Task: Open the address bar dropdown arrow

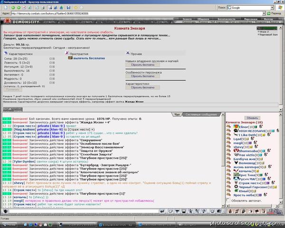Action: [264, 13]
